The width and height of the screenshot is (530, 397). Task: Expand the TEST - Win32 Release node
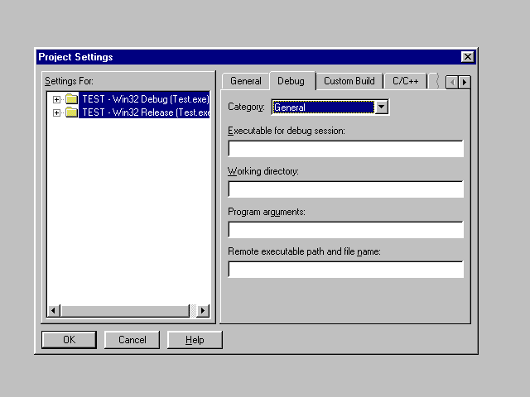(57, 112)
